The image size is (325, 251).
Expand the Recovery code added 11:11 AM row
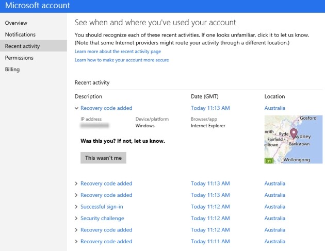(x=77, y=242)
